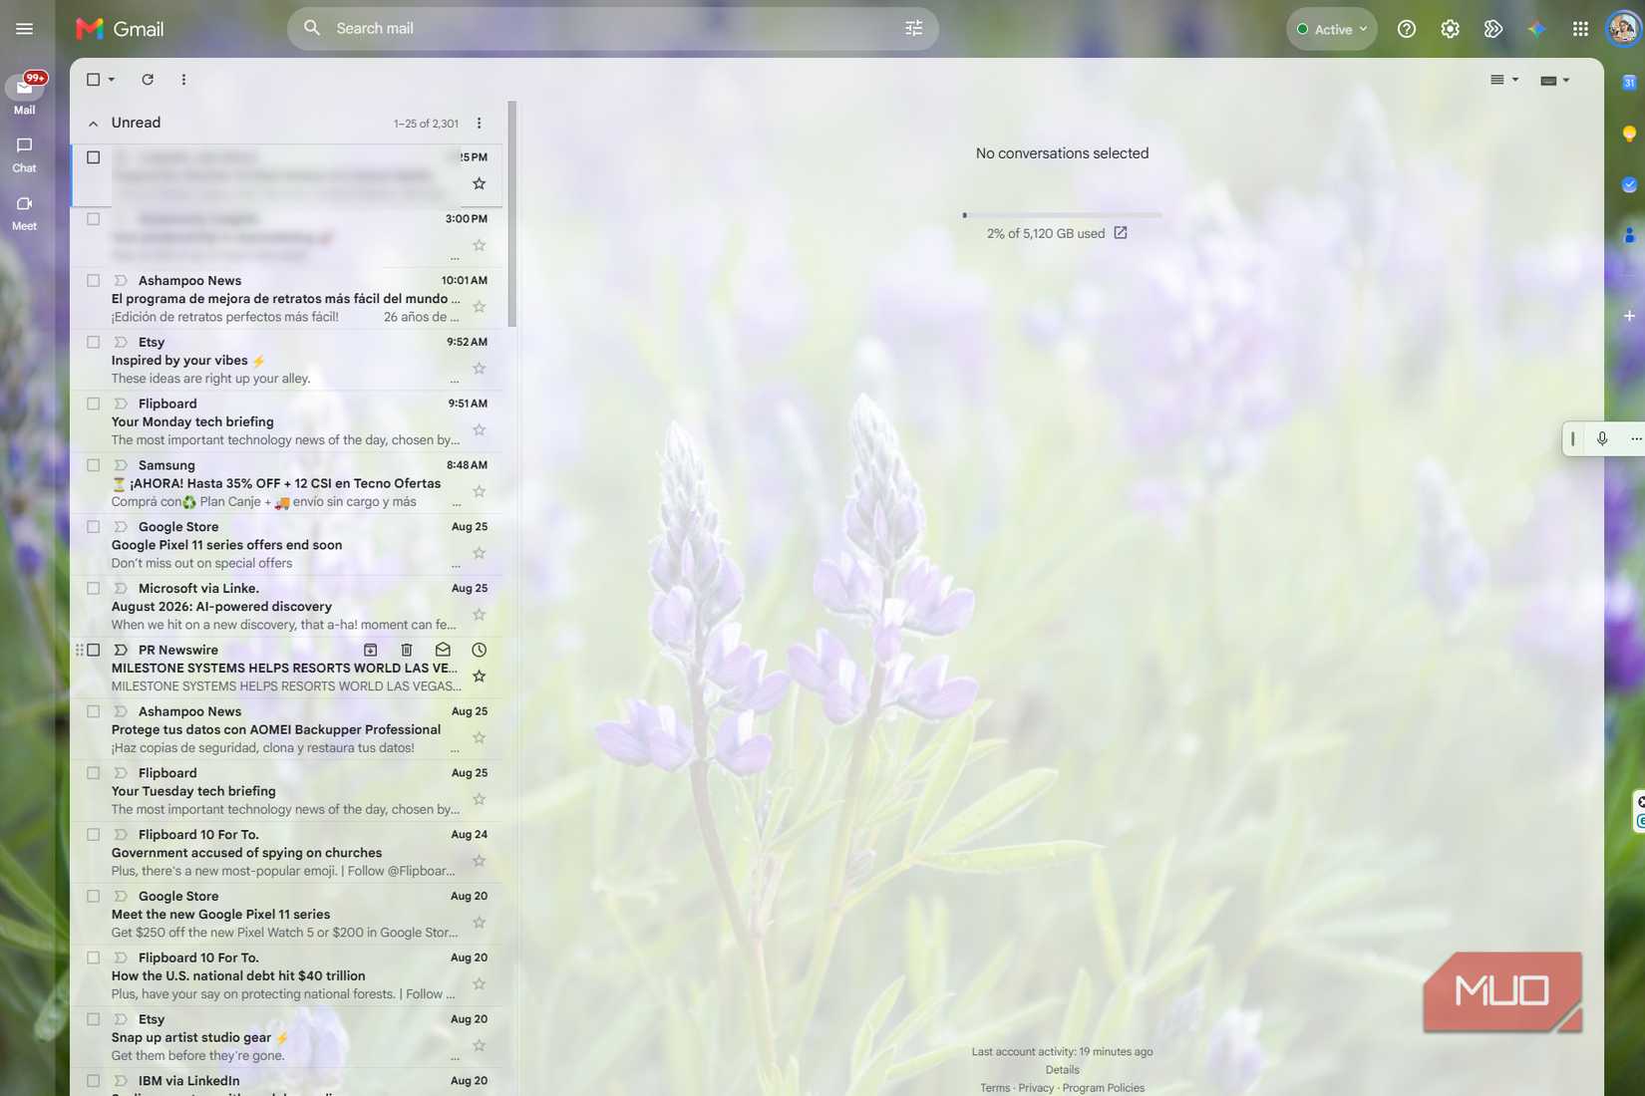The height and width of the screenshot is (1096, 1645).
Task: Star the Flipboard Tuesday tech briefing email
Action: (x=479, y=799)
